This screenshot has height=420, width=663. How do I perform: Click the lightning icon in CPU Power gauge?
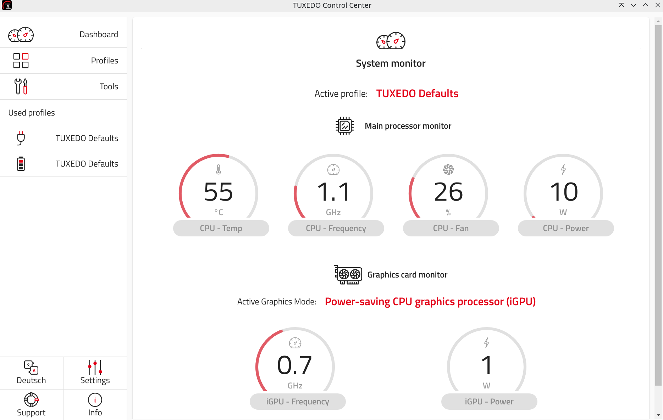tap(563, 169)
